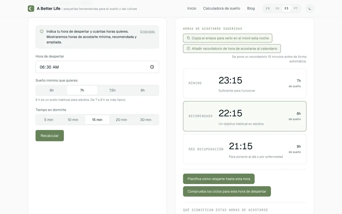Set time to fall asleep to 20 min

pos(122,120)
